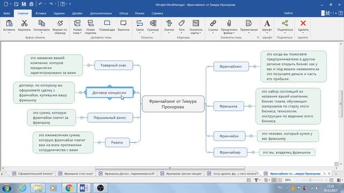Switch to Франшиза Стоп скол document tab

pyautogui.click(x=76, y=174)
